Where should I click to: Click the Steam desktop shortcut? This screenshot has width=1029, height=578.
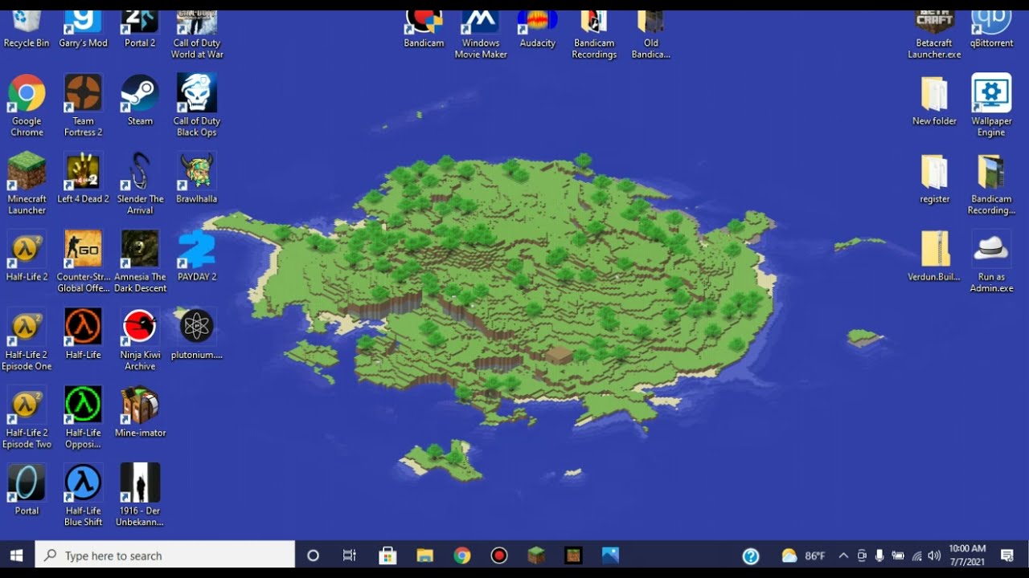click(140, 100)
